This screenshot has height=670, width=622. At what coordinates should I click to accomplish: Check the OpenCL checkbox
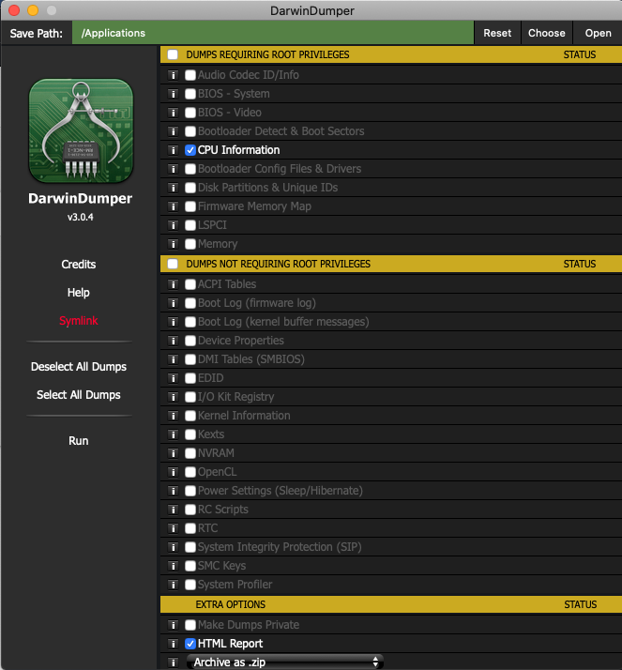tap(190, 472)
